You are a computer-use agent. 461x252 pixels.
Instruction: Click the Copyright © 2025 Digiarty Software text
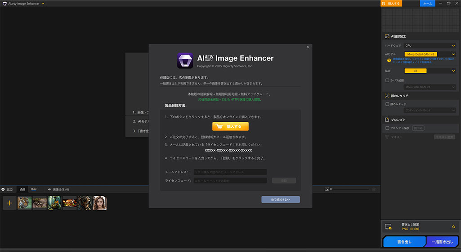coord(224,66)
